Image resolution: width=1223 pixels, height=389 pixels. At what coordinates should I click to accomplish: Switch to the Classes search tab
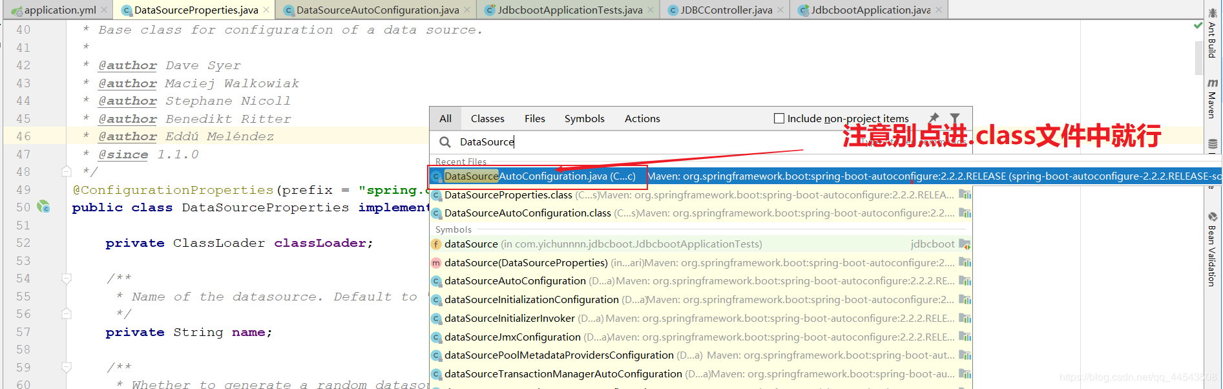(487, 118)
